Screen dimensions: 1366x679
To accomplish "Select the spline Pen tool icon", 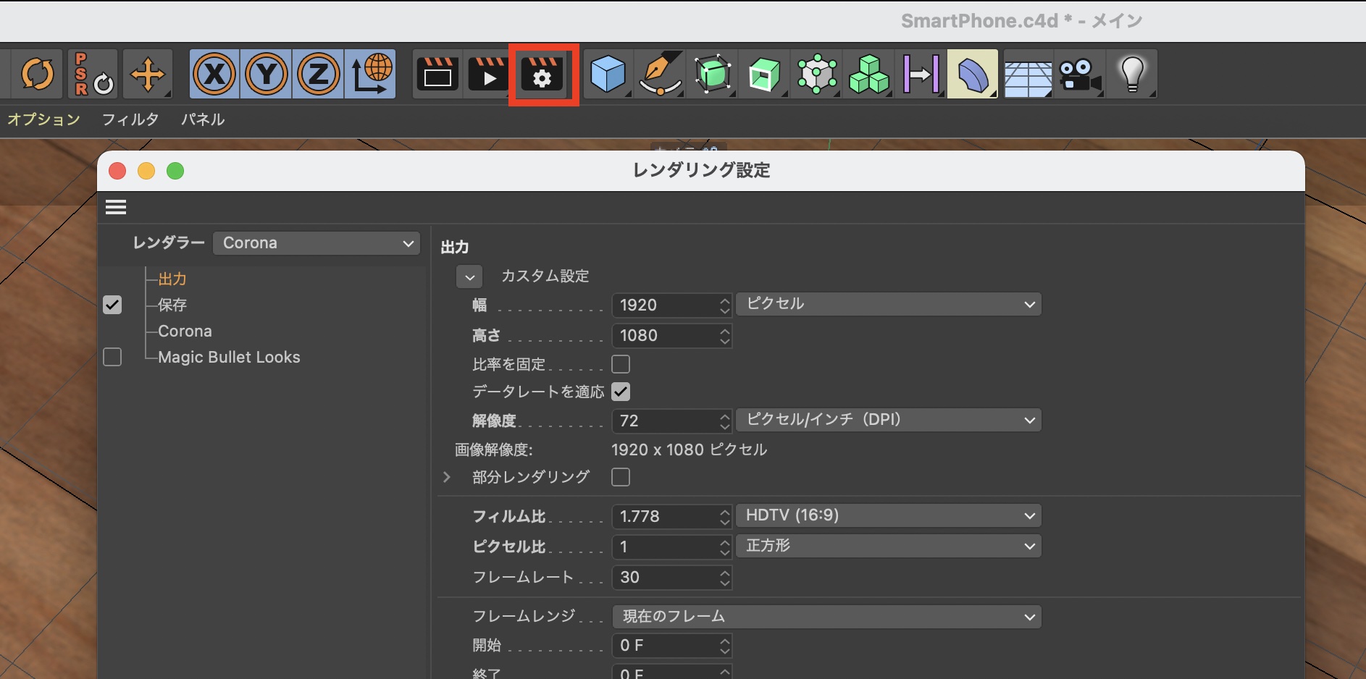I will tap(661, 75).
